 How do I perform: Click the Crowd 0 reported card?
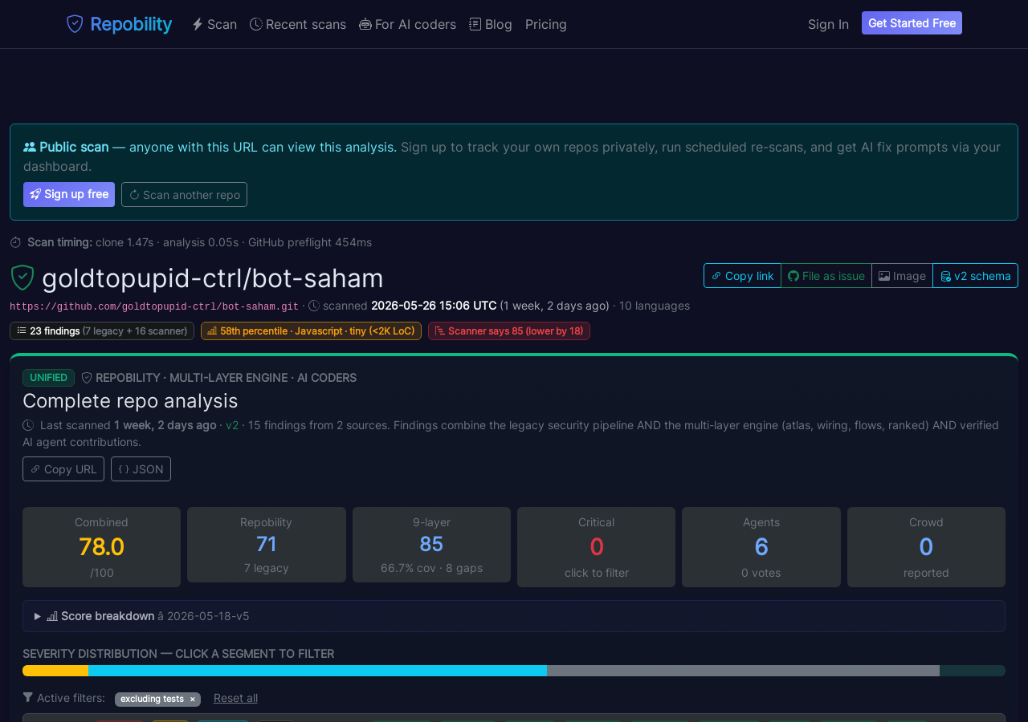click(x=926, y=547)
